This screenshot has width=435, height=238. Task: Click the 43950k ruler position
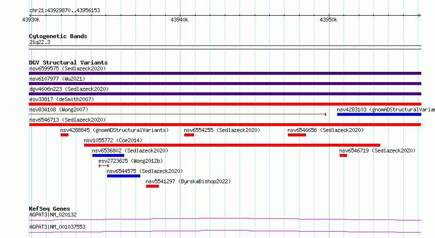[x=328, y=20]
